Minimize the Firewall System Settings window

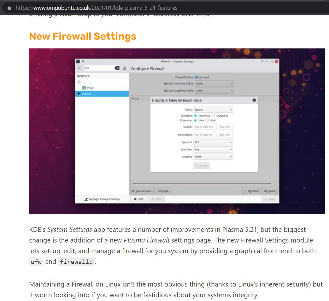pyautogui.click(x=267, y=62)
